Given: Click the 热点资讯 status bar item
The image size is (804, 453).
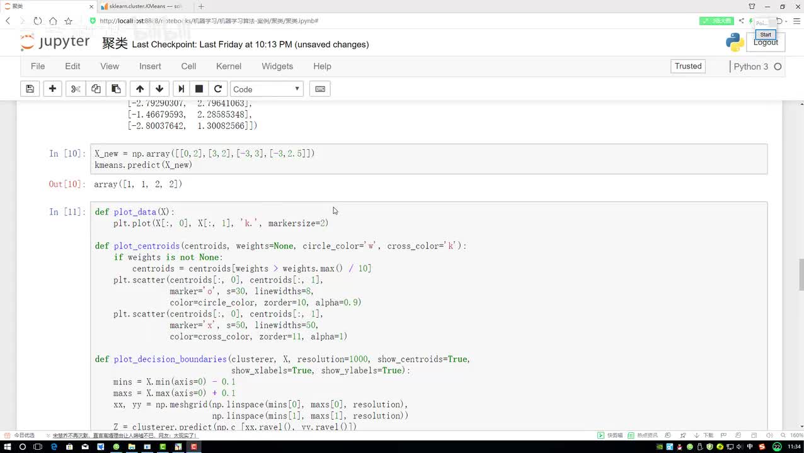Looking at the screenshot, I should [x=643, y=435].
